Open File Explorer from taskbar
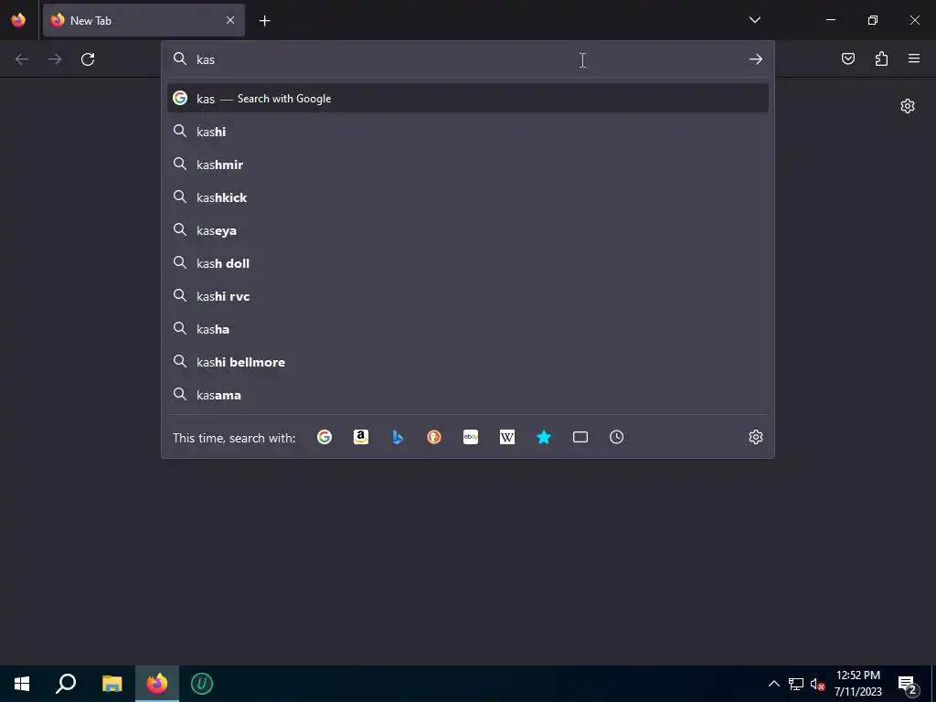936x702 pixels. coord(112,684)
